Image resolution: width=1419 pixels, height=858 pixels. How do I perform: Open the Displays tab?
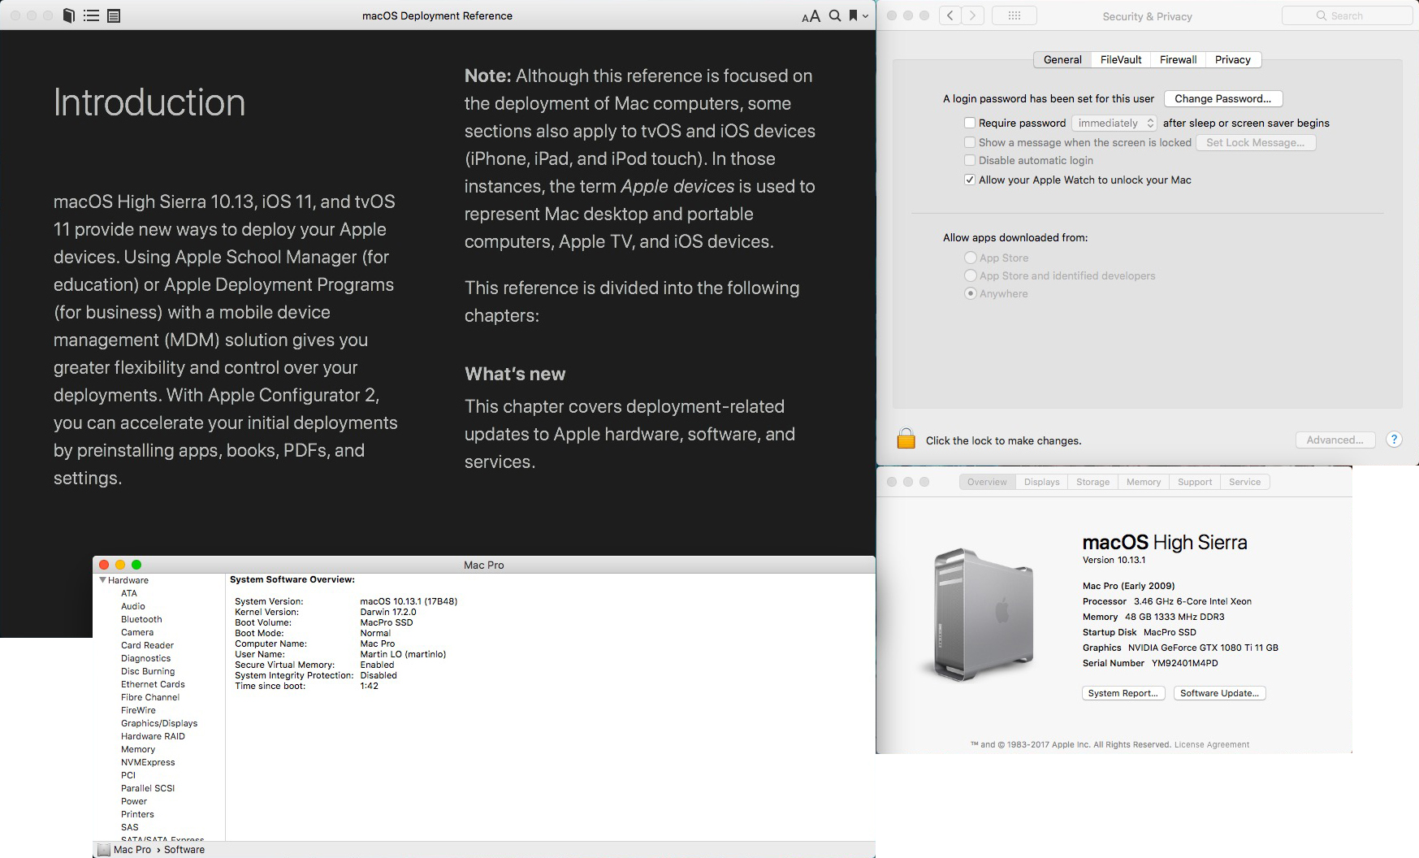[x=1041, y=482]
